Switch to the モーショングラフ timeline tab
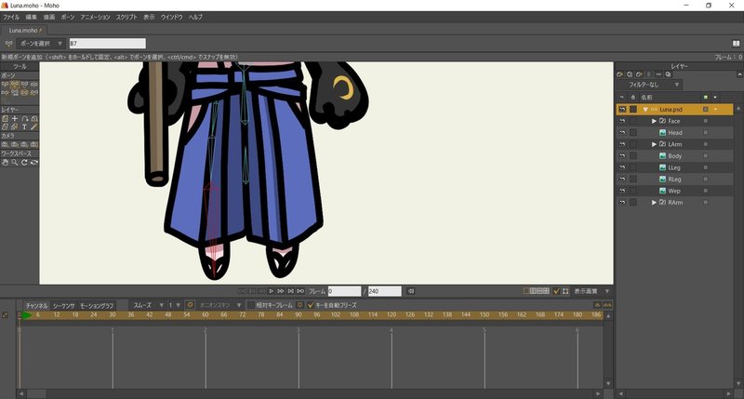This screenshot has width=744, height=399. tap(97, 306)
